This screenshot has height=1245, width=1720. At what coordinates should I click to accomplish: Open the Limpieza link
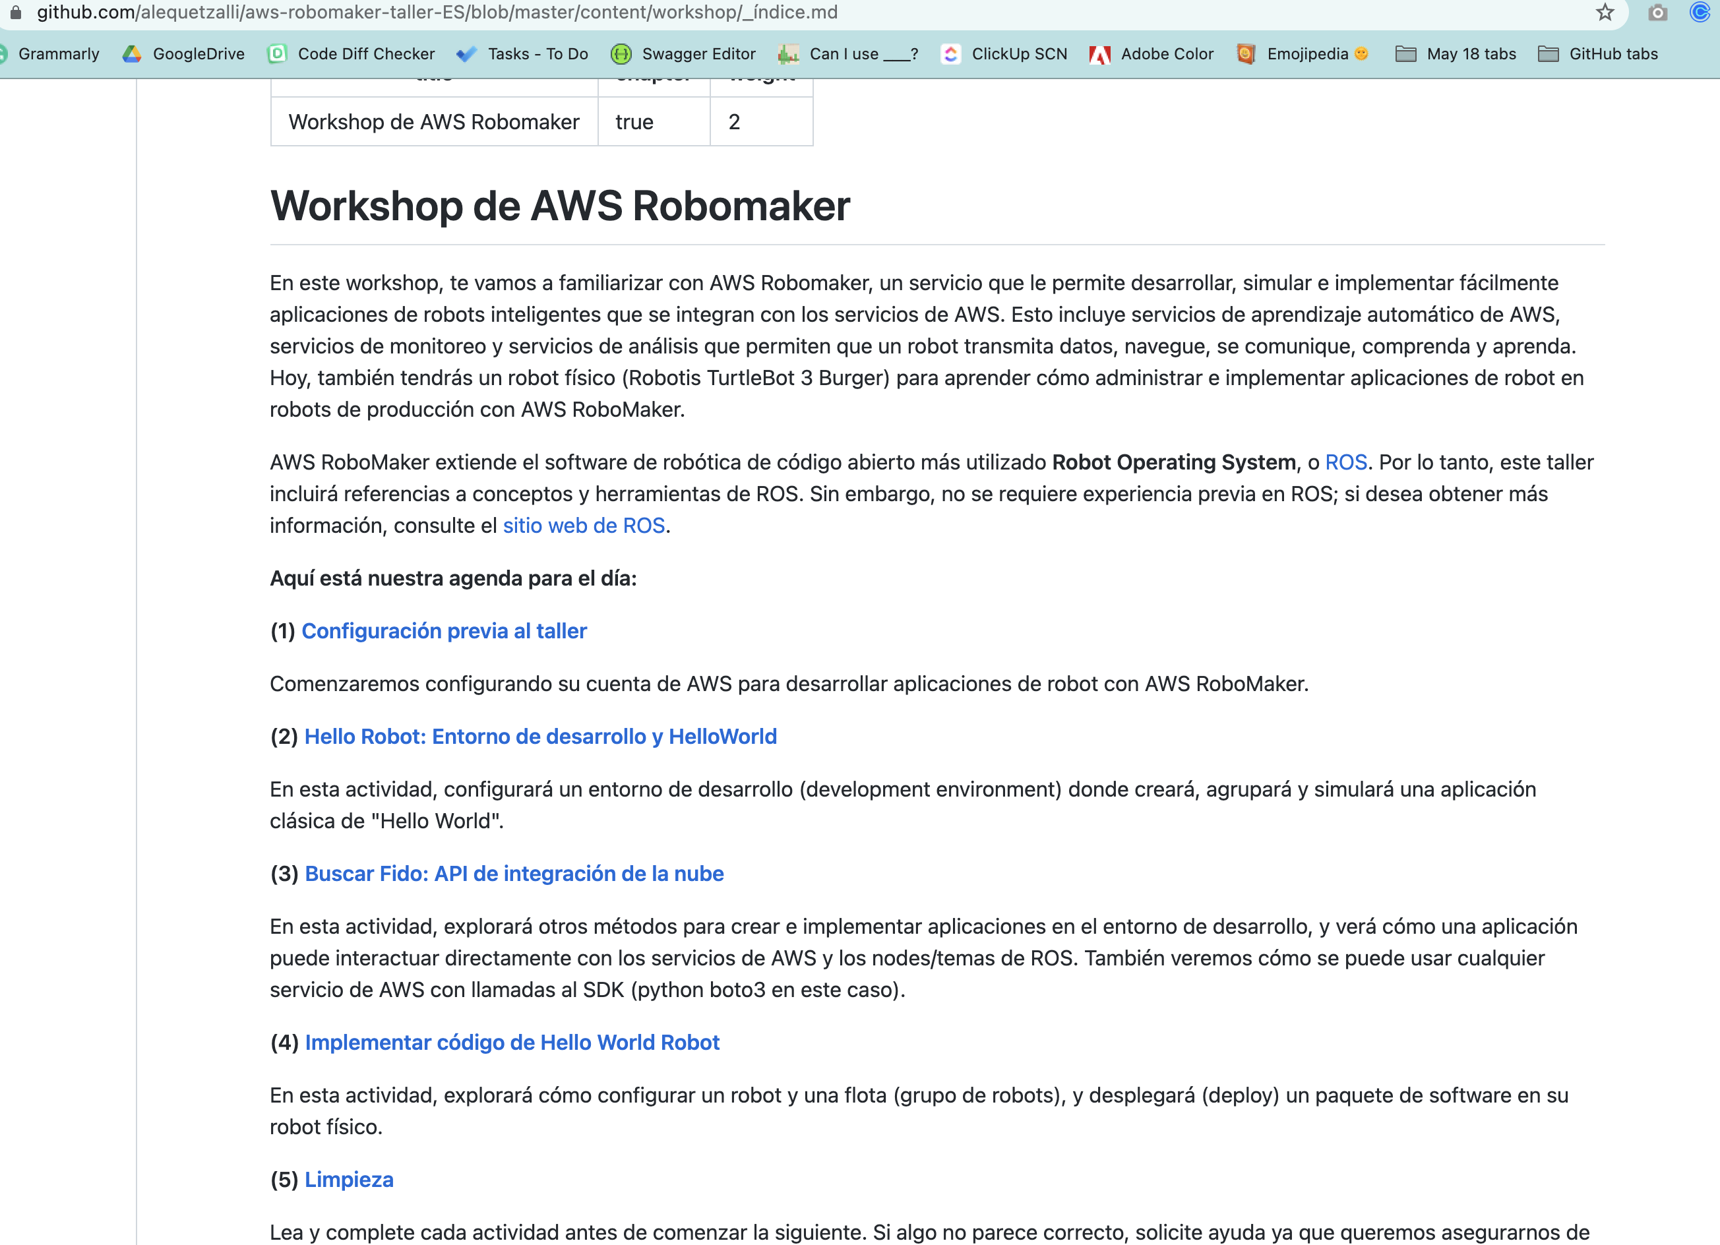(x=349, y=1180)
